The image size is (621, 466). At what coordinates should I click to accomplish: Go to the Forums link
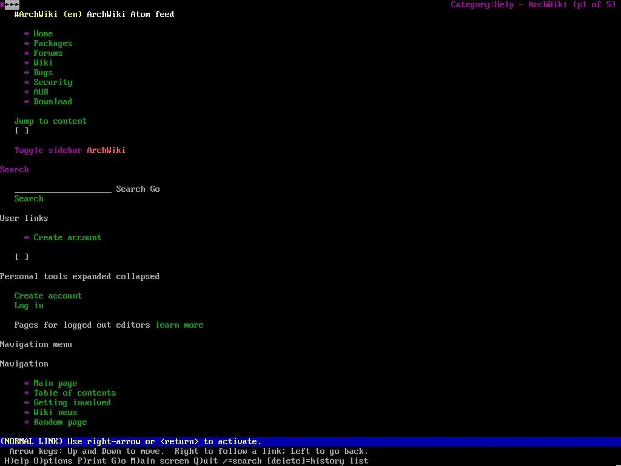(x=48, y=53)
